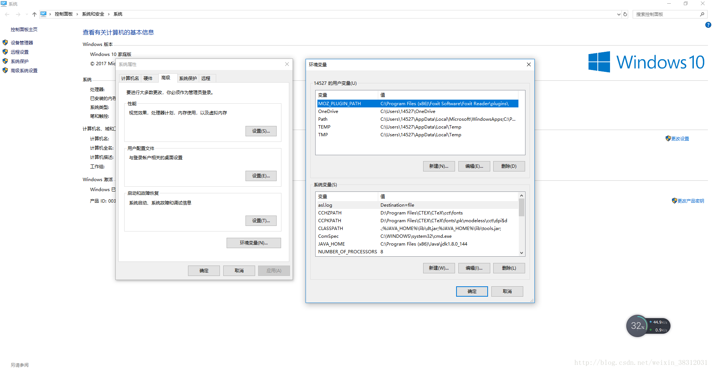
Task: Click the computer icon in address bar
Action: (x=43, y=14)
